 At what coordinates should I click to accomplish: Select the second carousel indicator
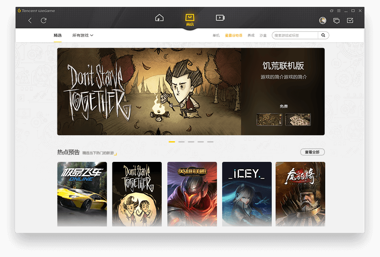pos(182,142)
